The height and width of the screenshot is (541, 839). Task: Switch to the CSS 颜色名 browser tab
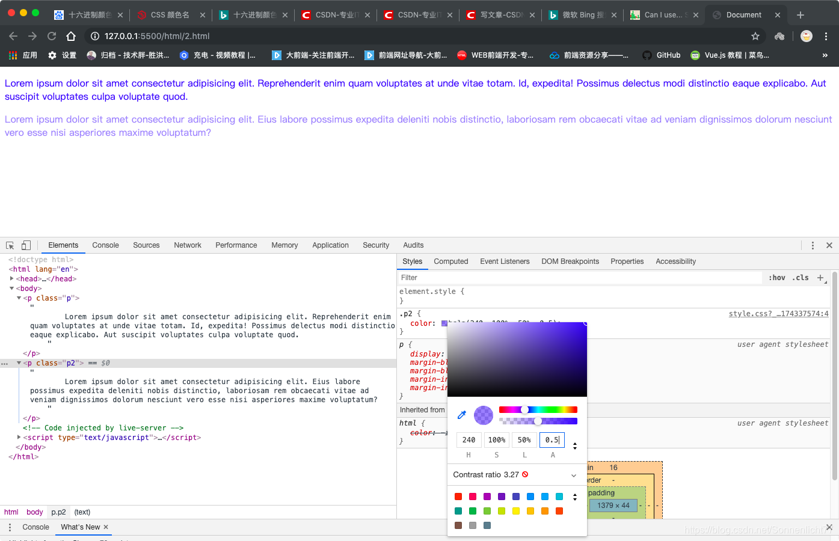(x=170, y=15)
